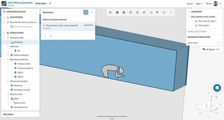
Task: Open SAVED SELECTIONS section
Action: coord(197,31)
